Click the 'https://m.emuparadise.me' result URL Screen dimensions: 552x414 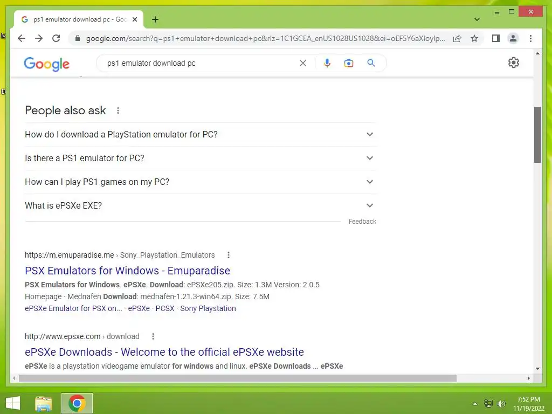point(70,255)
